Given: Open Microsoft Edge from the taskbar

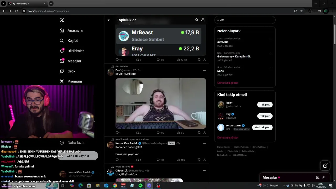Looking at the screenshot, I should click(x=80, y=186).
